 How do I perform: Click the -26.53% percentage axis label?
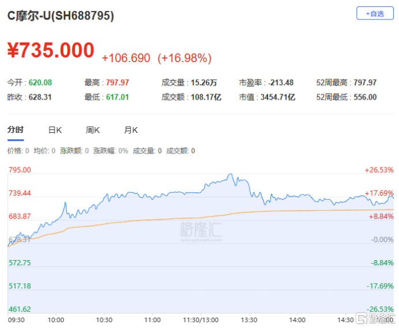[x=379, y=309]
